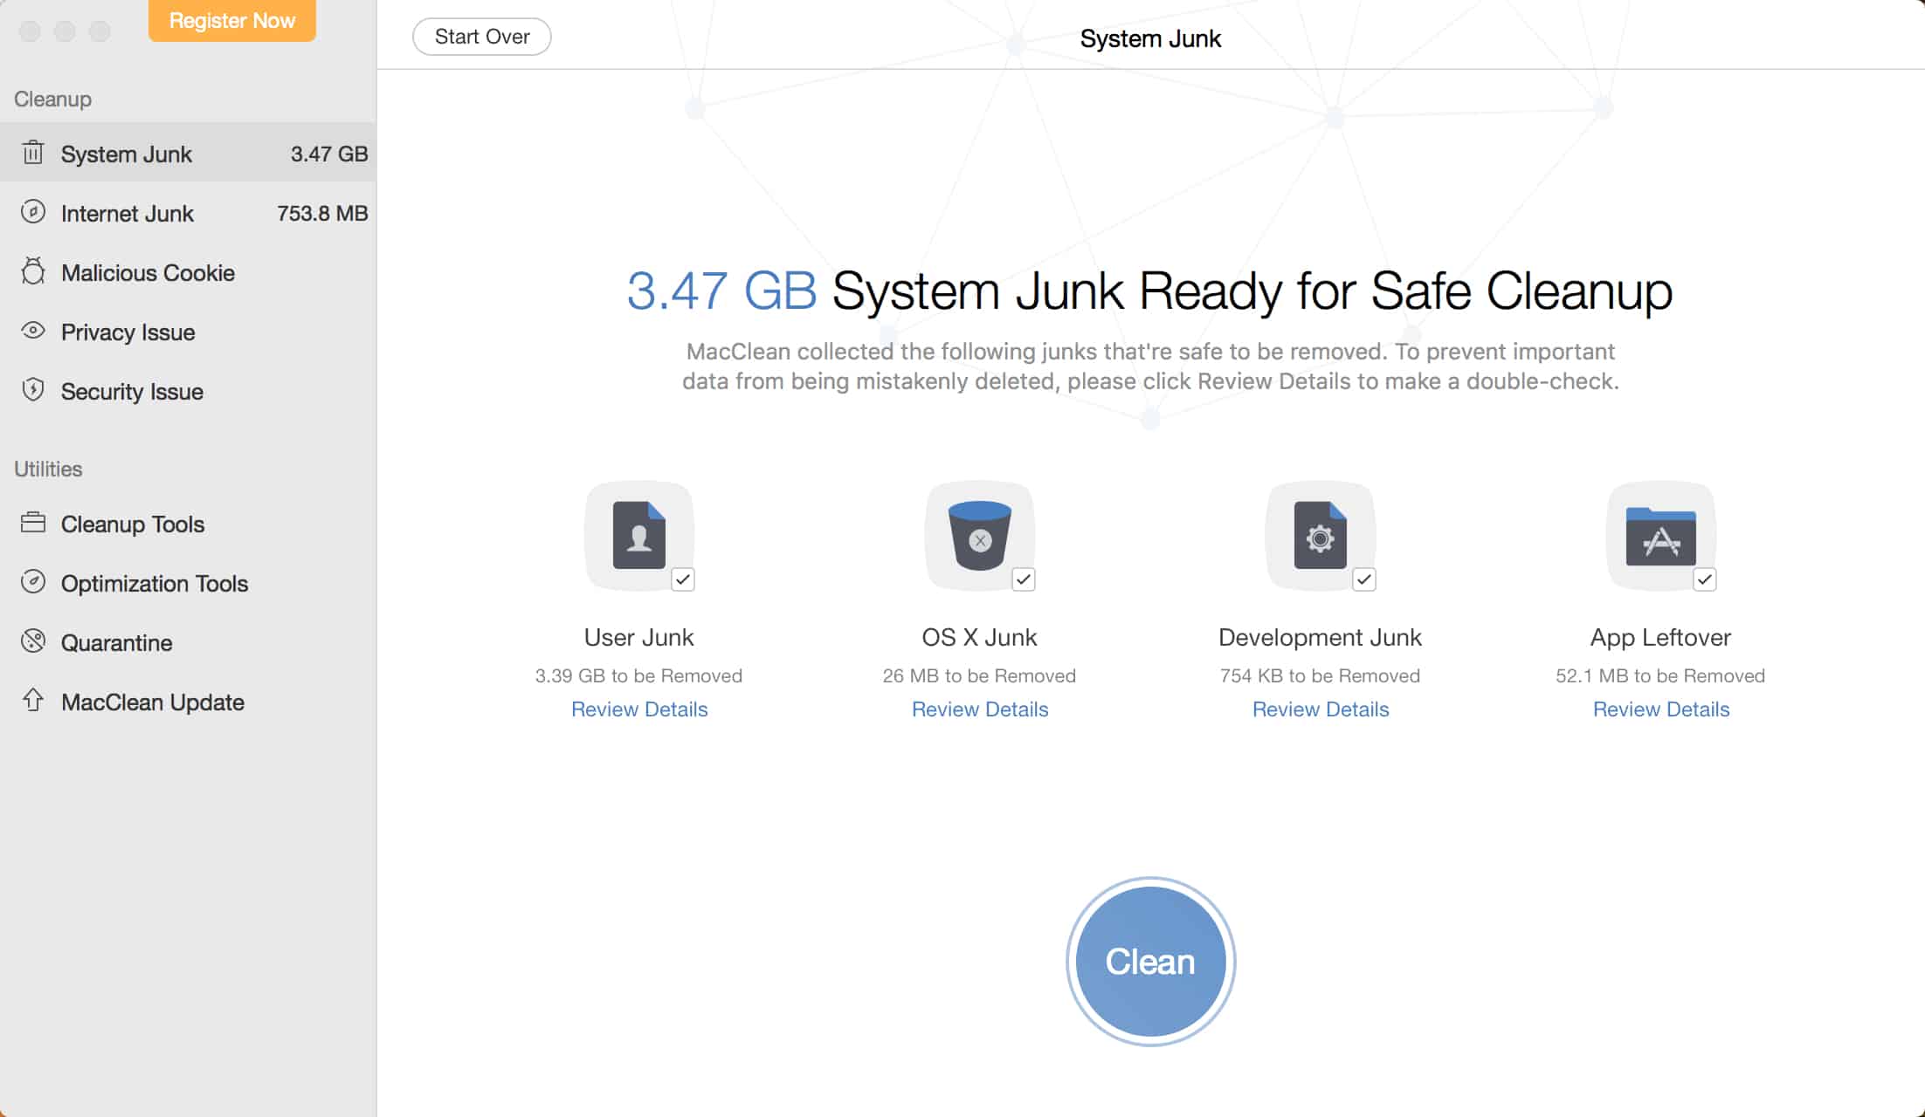
Task: Click the 753.8 MB sidebar size value
Action: [x=322, y=213]
